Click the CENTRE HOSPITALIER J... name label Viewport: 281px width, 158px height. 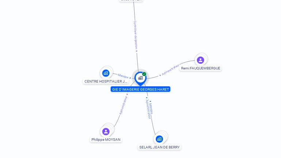(106, 81)
